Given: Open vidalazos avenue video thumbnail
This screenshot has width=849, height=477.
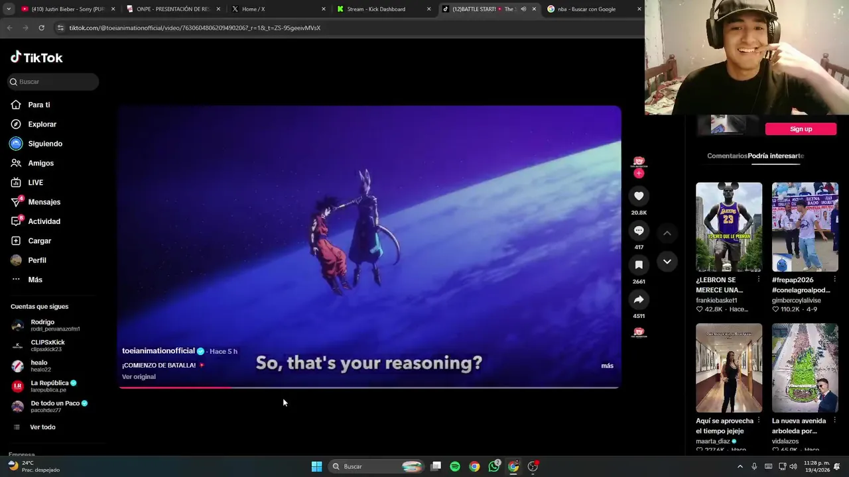Looking at the screenshot, I should click(805, 368).
